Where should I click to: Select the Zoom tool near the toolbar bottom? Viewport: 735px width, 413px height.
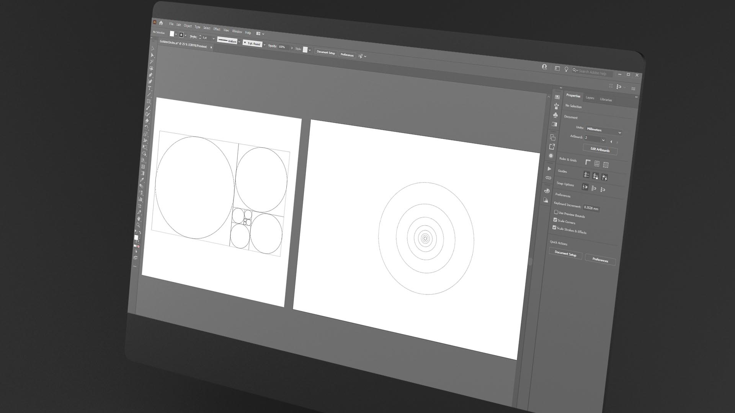138,225
